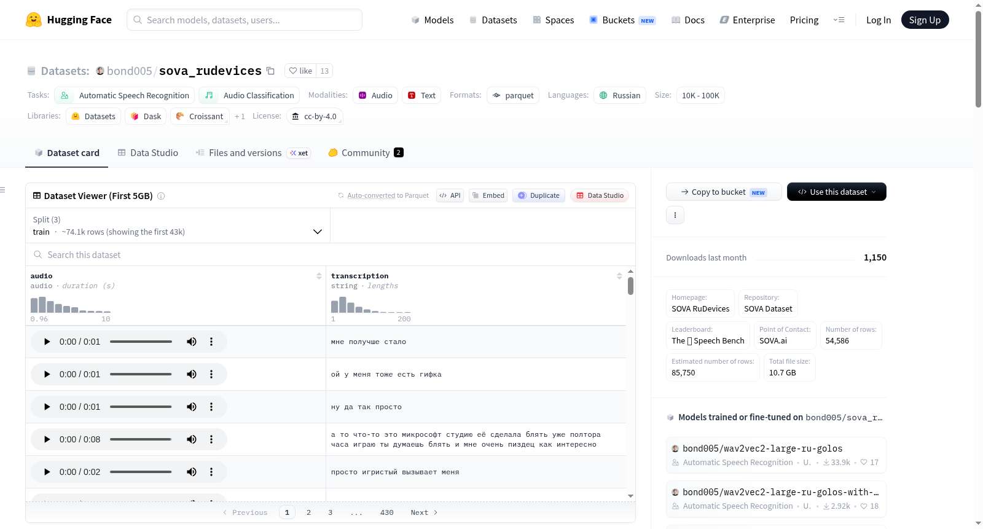The width and height of the screenshot is (983, 529).
Task: Open the Enterprise page
Action: pos(747,20)
